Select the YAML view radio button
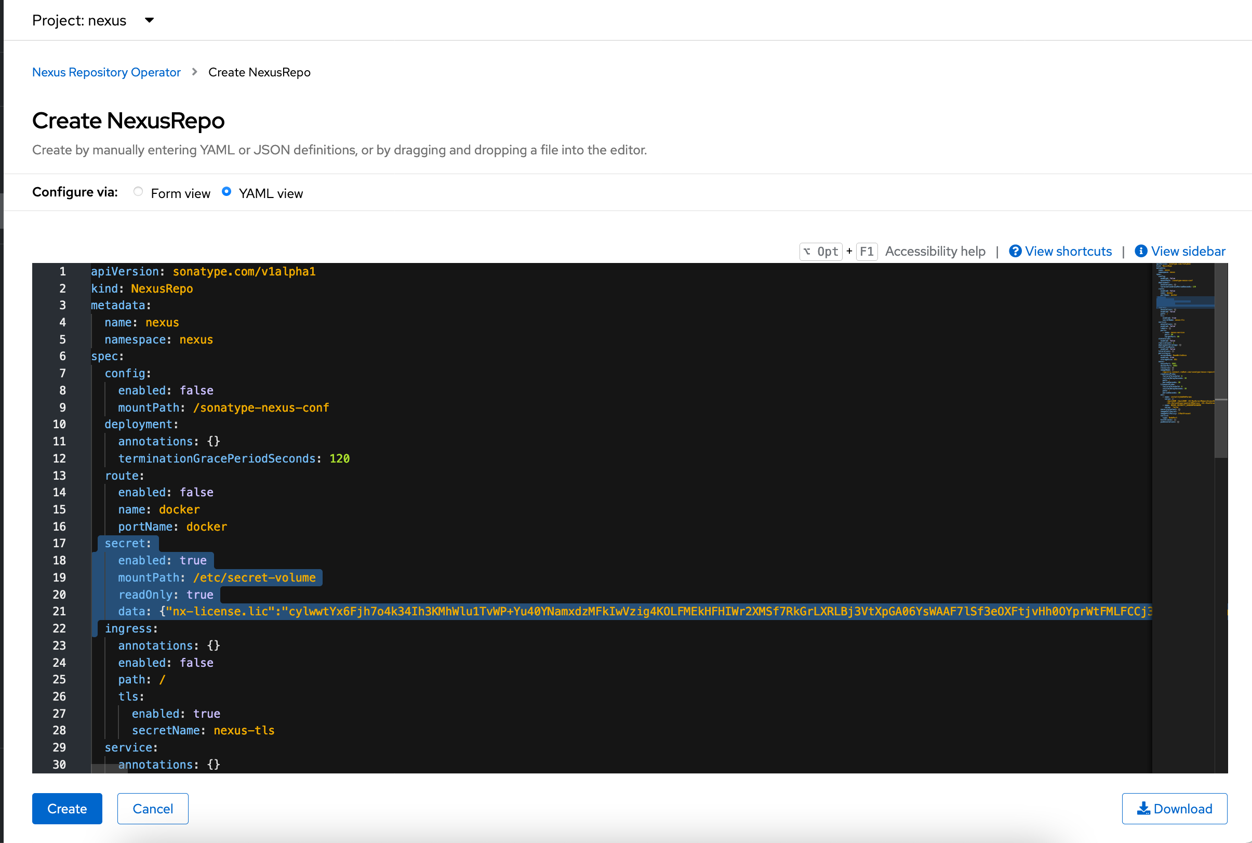Image resolution: width=1252 pixels, height=843 pixels. point(226,192)
